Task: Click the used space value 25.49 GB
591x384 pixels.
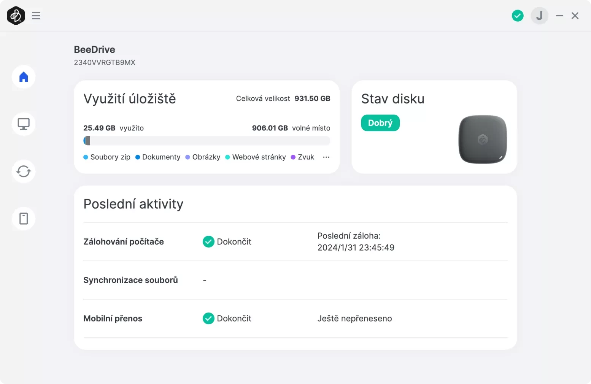Action: tap(99, 128)
